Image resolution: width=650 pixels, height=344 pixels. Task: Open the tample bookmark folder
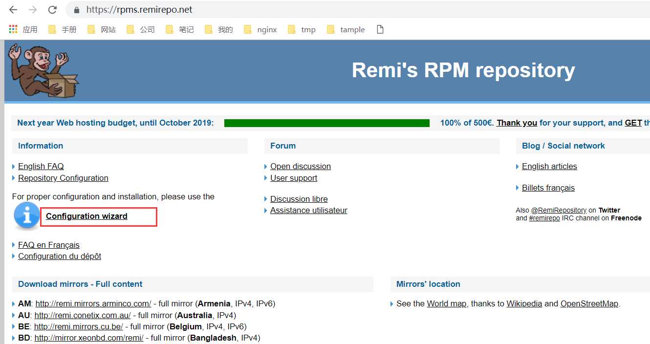tap(346, 29)
